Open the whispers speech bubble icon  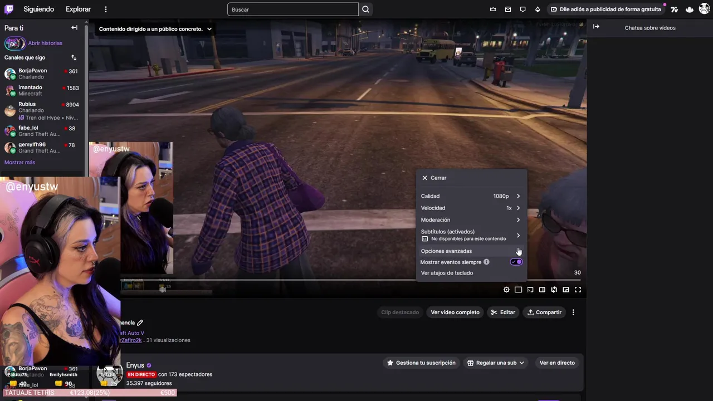[x=522, y=9]
